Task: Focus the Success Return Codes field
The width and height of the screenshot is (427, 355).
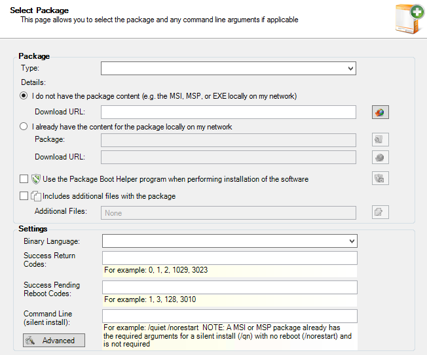Action: [x=229, y=258]
